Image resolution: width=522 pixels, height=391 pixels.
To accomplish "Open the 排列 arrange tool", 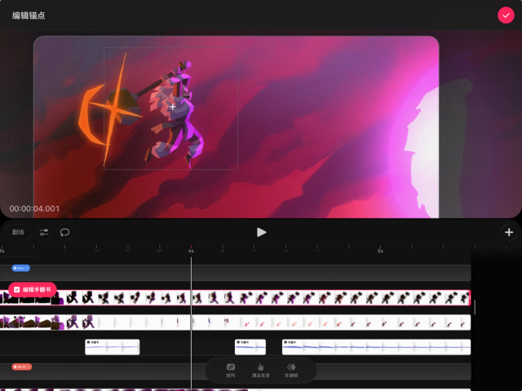I will point(230,371).
